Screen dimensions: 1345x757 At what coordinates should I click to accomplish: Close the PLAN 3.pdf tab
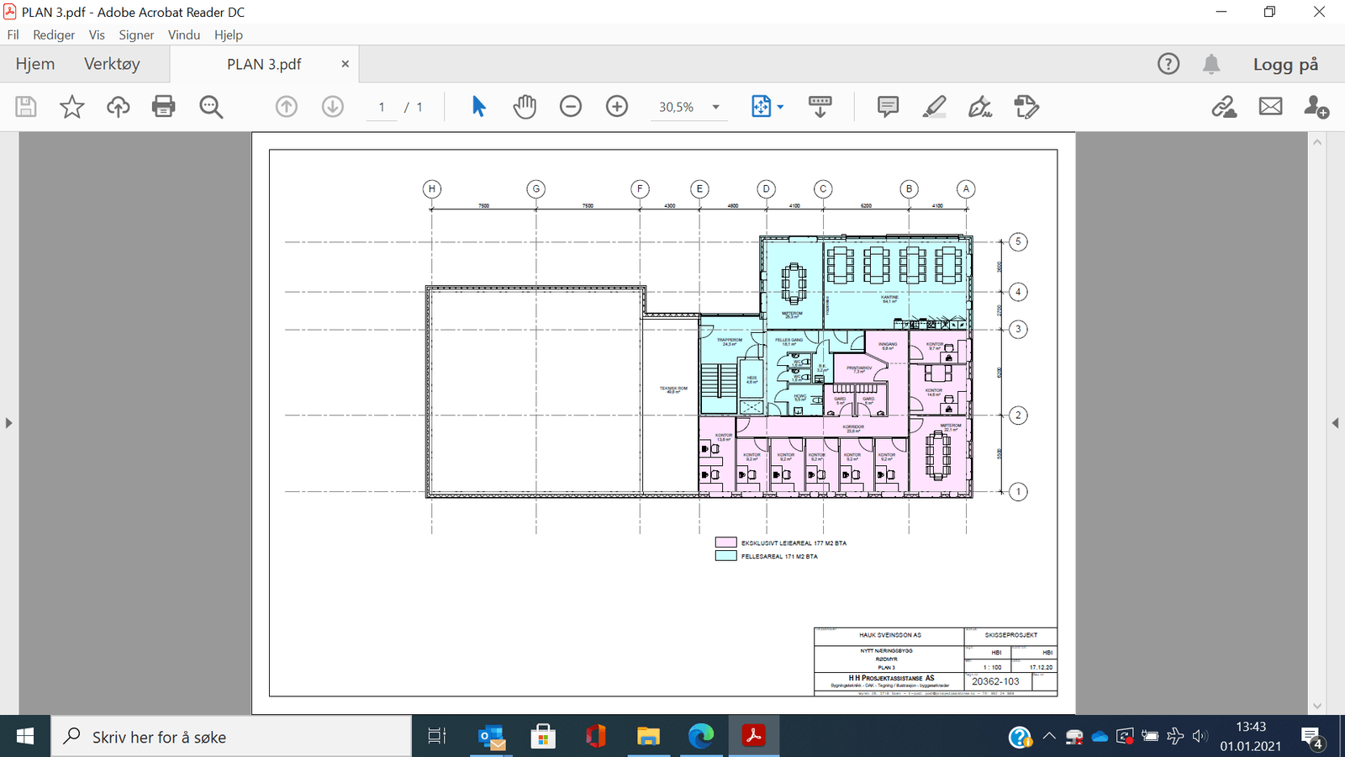[x=345, y=64]
